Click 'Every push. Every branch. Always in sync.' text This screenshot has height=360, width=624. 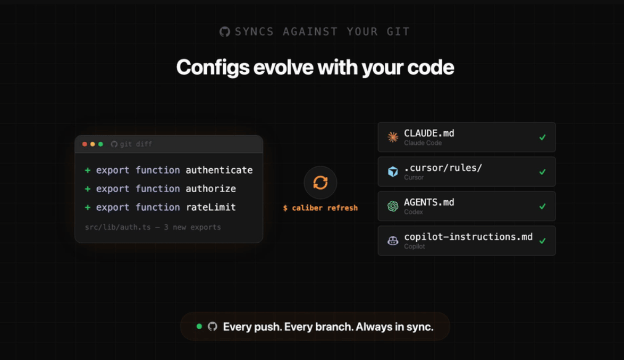click(328, 327)
